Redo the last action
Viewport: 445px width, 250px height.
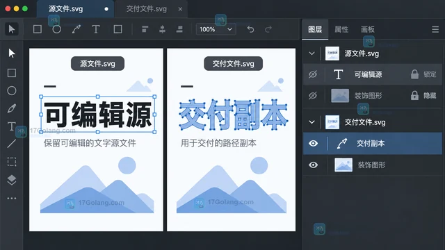[268, 29]
